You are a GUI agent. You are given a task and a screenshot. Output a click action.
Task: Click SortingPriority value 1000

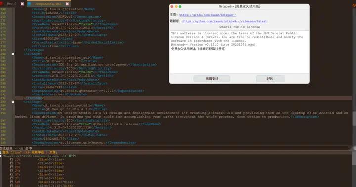click(70, 68)
